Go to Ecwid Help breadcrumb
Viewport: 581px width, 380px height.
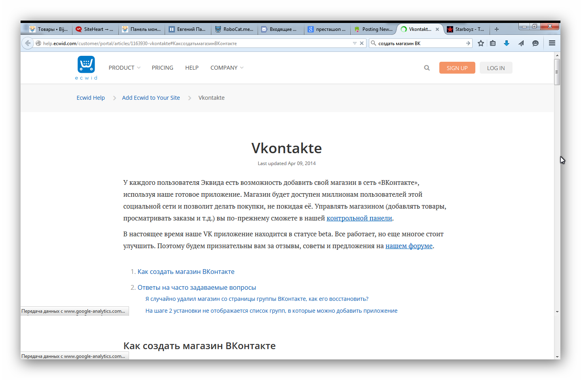coord(91,98)
